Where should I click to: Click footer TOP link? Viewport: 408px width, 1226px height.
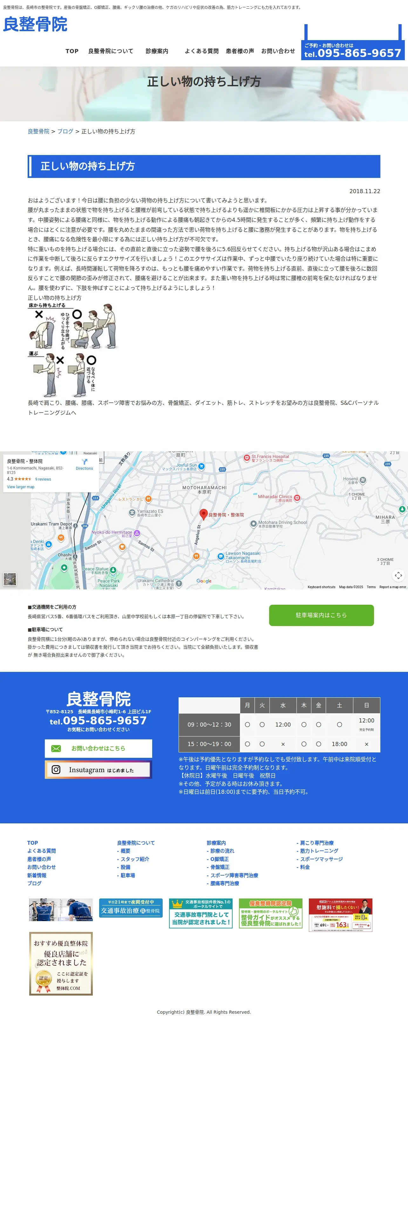point(32,842)
